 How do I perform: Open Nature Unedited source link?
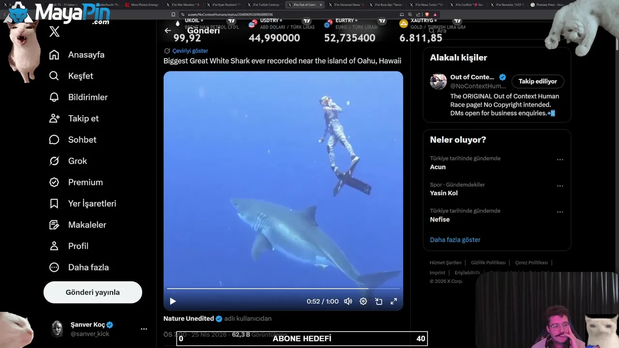point(189,319)
